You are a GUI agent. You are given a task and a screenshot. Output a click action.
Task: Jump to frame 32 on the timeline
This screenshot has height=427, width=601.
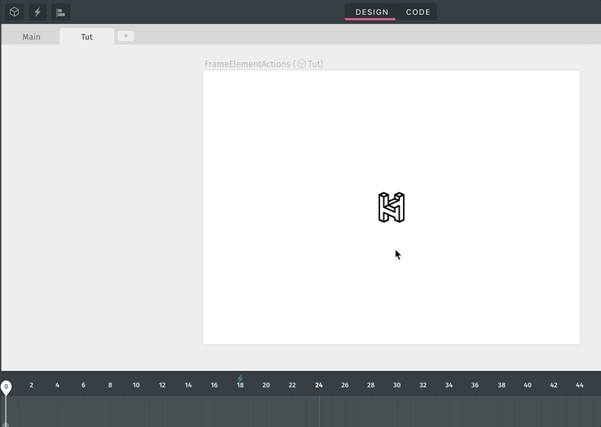coord(423,385)
